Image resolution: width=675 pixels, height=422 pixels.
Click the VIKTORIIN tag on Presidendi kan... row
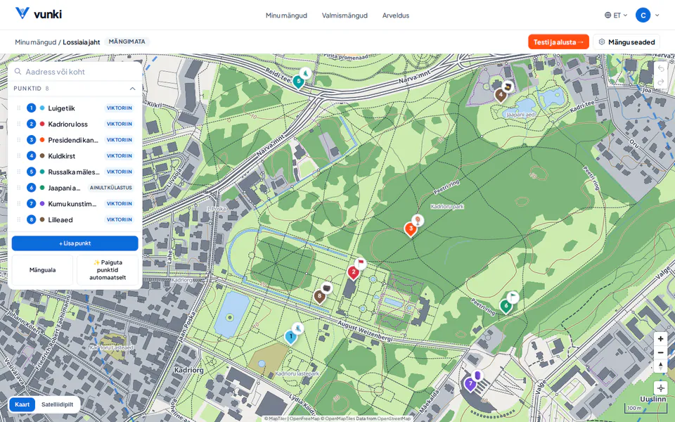pos(120,140)
